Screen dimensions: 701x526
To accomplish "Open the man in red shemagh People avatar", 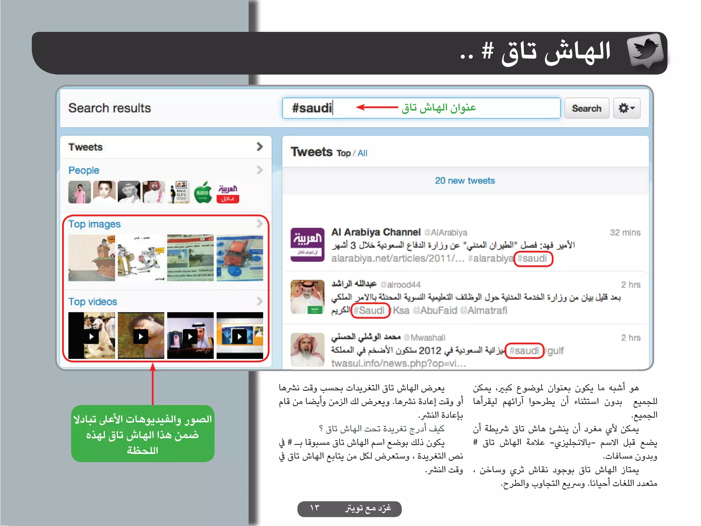I will (154, 192).
